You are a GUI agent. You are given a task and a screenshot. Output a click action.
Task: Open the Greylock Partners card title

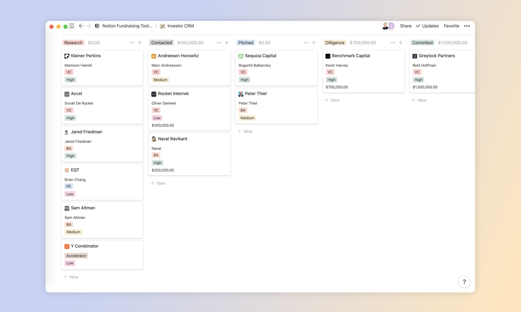pos(437,56)
